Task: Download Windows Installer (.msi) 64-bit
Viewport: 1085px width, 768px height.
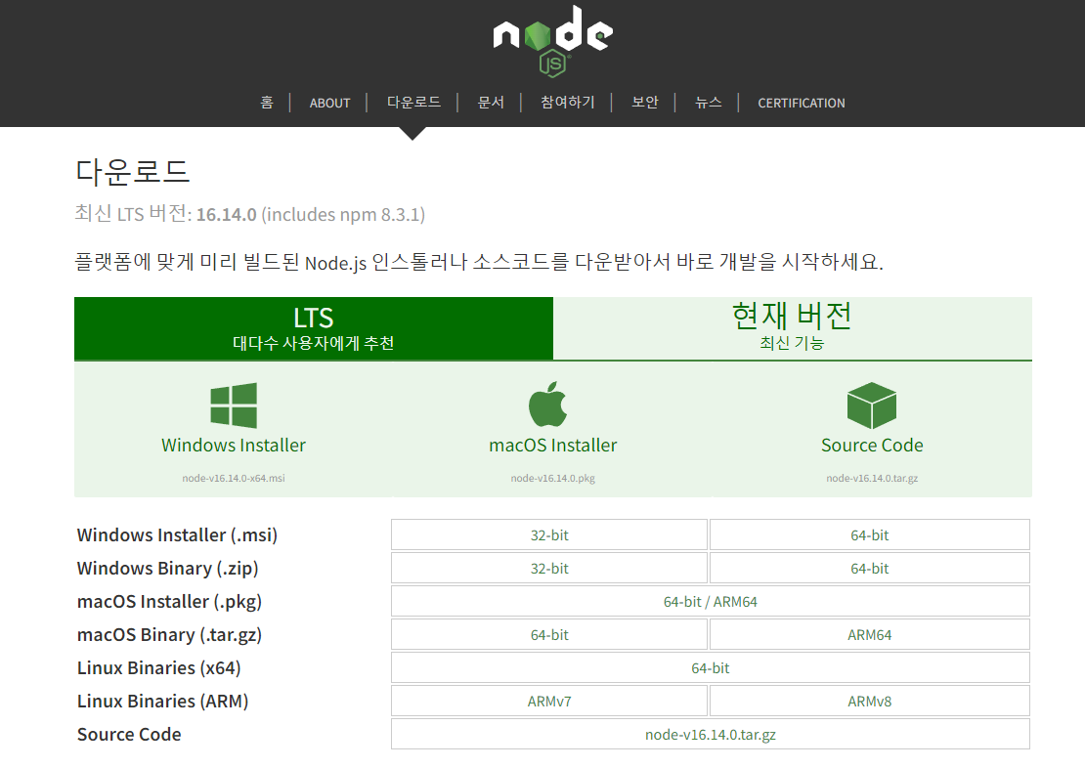Action: pyautogui.click(x=870, y=534)
